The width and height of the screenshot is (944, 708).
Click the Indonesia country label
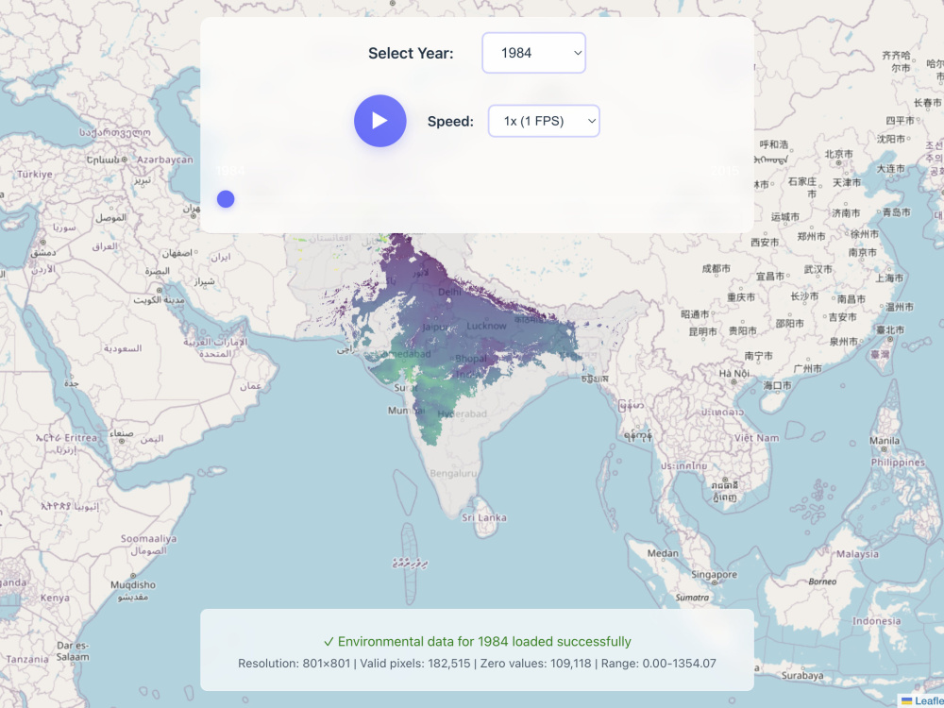(877, 621)
